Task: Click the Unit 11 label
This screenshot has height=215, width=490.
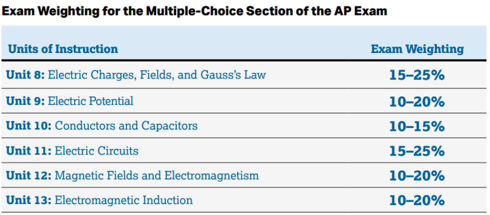Action: [29, 150]
